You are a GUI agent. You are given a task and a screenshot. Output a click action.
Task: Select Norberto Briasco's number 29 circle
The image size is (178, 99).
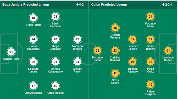[x=77, y=39]
